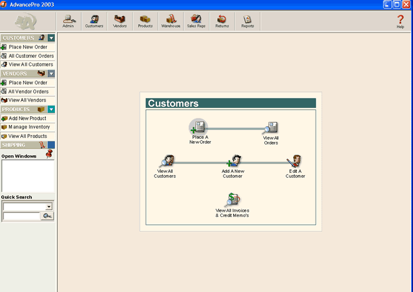This screenshot has width=413, height=292.
Task: Maximize the AdvancePro 2003 window
Action: coord(396,5)
